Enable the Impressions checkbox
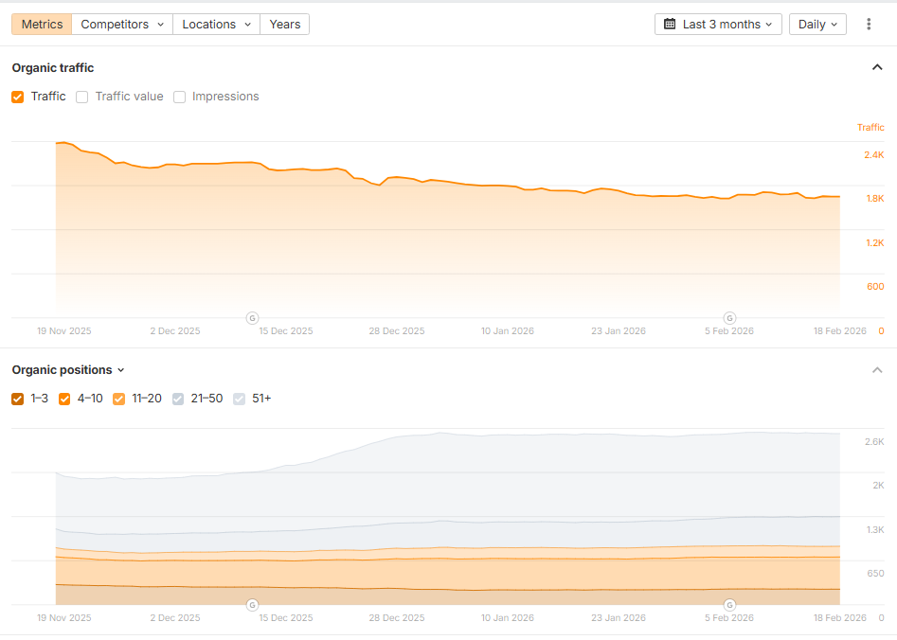This screenshot has height=640, width=897. click(179, 97)
